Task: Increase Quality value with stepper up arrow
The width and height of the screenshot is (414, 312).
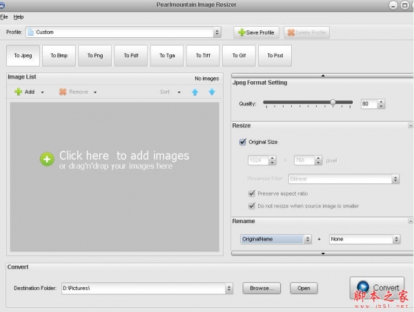Action: [x=381, y=101]
